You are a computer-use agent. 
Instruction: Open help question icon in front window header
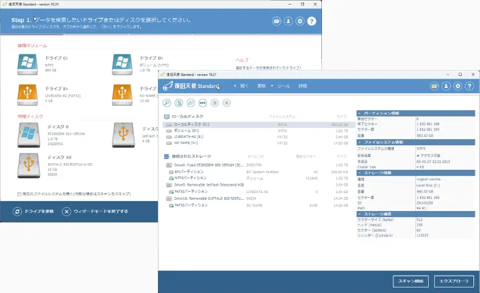tap(469, 87)
